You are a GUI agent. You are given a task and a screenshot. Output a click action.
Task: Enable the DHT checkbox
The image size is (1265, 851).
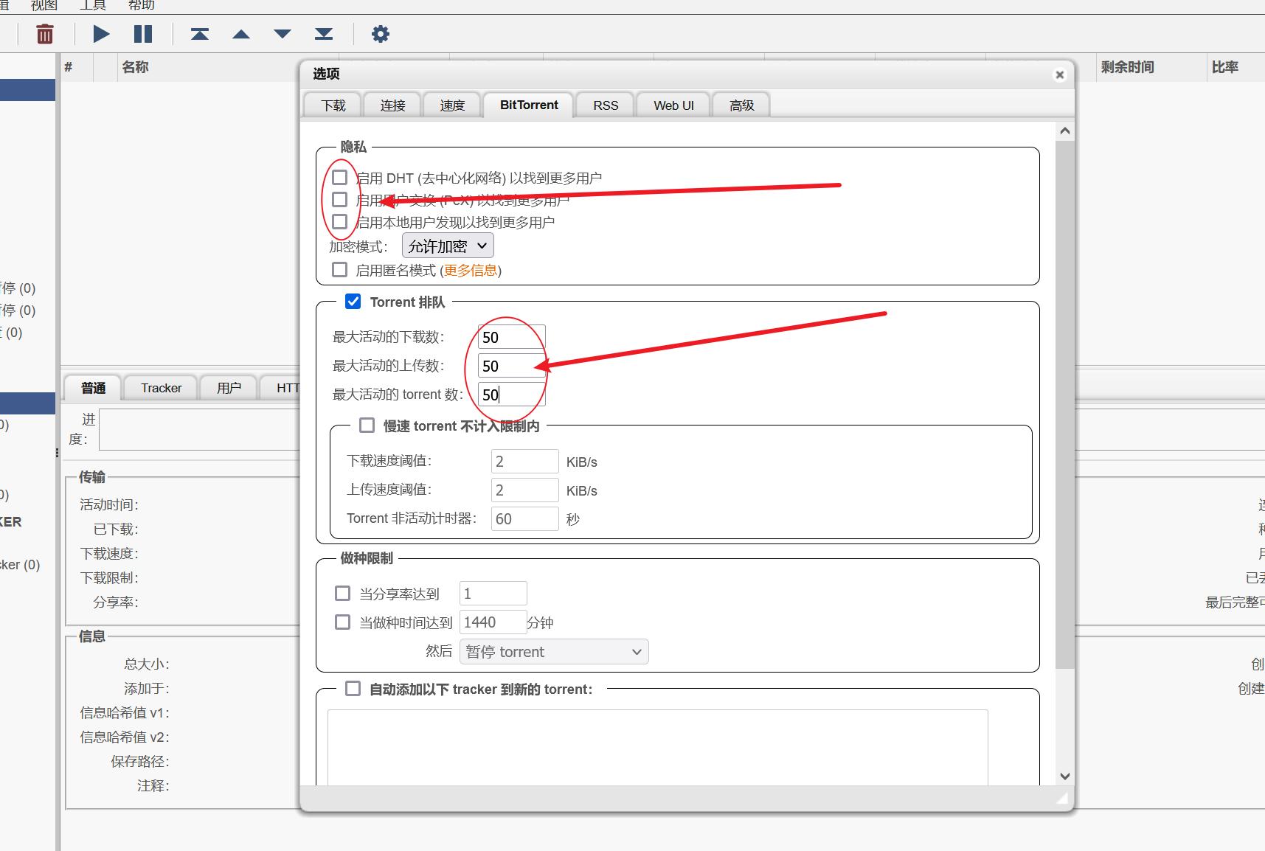(x=340, y=178)
